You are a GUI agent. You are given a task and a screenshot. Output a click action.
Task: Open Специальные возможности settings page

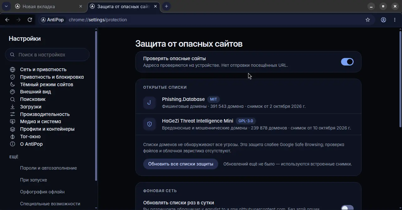[50, 204]
